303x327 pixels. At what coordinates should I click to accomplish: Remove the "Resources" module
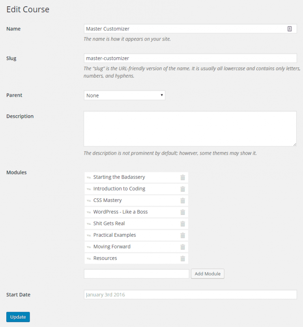tap(182, 258)
